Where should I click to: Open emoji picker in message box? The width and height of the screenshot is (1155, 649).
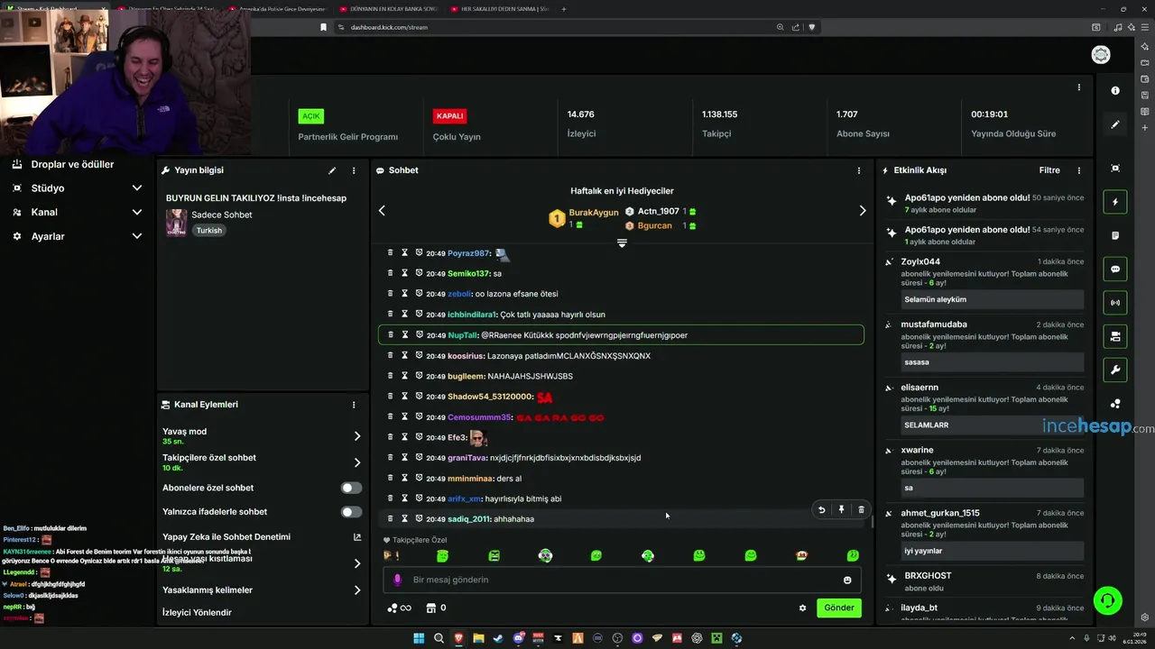click(847, 580)
